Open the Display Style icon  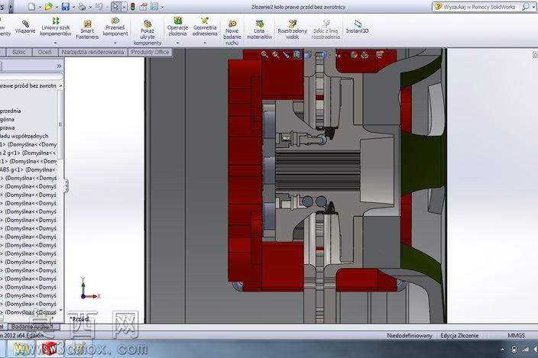(322, 54)
